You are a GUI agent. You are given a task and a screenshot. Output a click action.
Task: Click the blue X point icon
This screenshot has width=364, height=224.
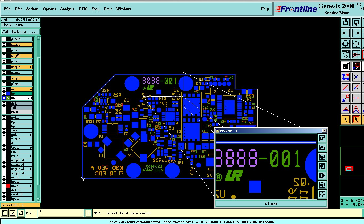point(357,77)
